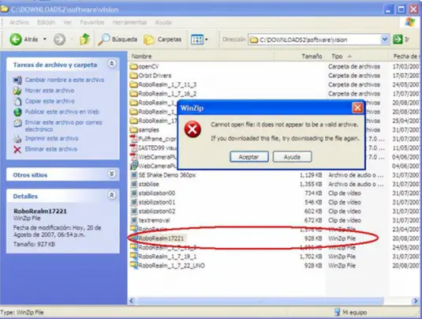Viewport: 422px width, 319px height.
Task: Collapse the Tareas de archivo y carpeta panel
Action: [x=112, y=64]
